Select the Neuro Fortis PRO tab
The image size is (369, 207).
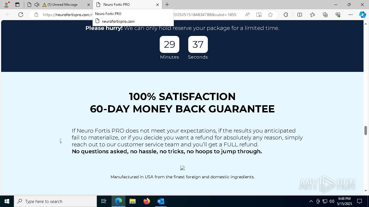tap(127, 5)
